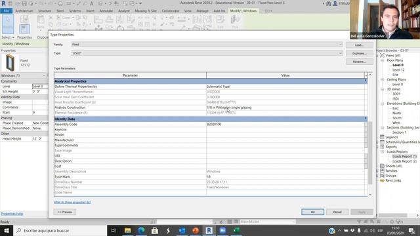Click the volume icon in system tray

[372, 231]
